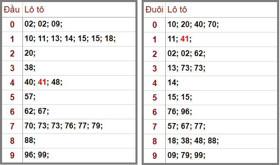Click Đuôi row 5 containing 15; 15
Image resolution: width=280 pixels, height=165 pixels.
click(x=210, y=98)
